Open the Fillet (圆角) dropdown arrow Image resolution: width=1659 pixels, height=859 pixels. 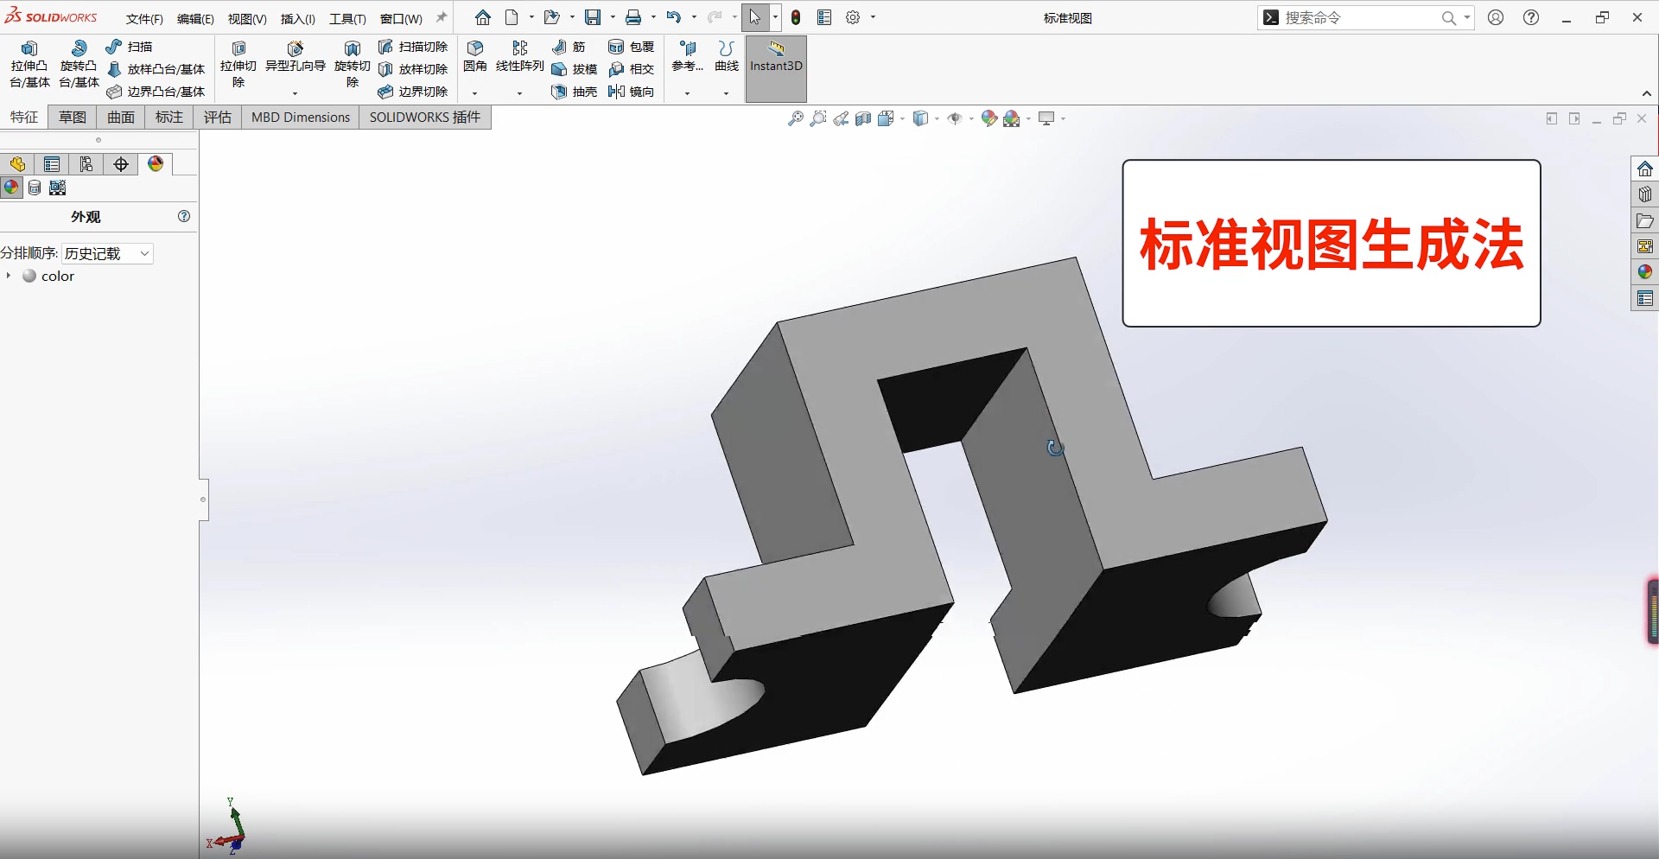[x=474, y=93]
